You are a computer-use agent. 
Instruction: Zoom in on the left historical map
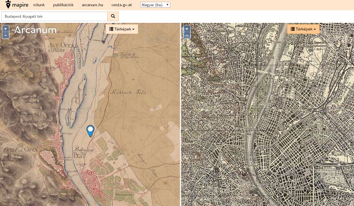5,28
